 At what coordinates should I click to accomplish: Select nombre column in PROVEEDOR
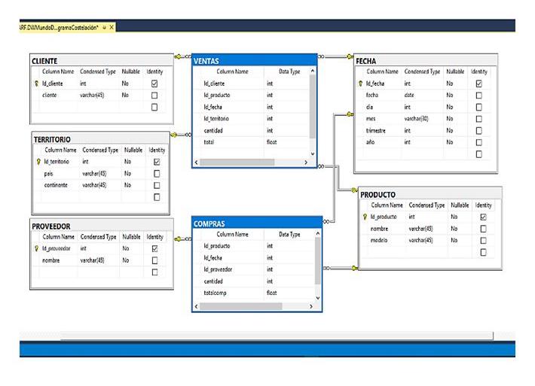tap(99, 260)
